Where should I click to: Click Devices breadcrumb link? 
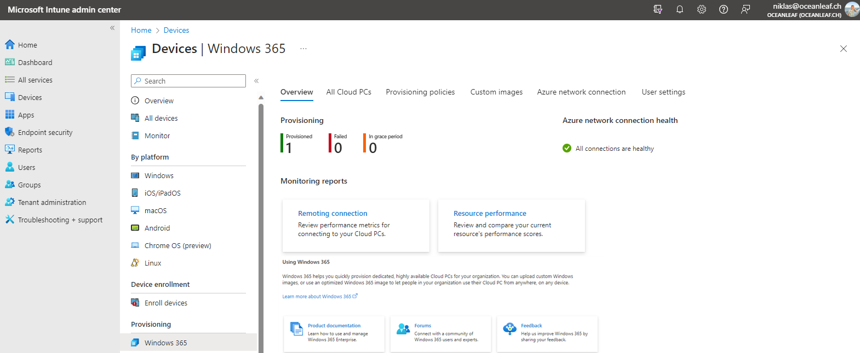coord(176,30)
